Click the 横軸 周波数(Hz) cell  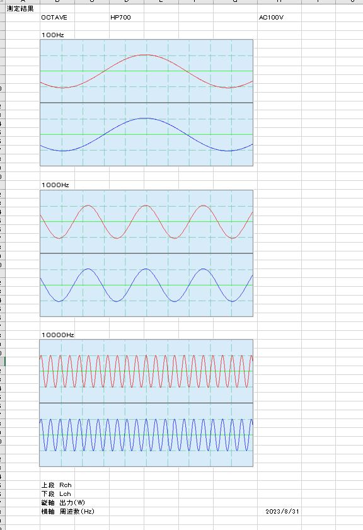(x=57, y=512)
